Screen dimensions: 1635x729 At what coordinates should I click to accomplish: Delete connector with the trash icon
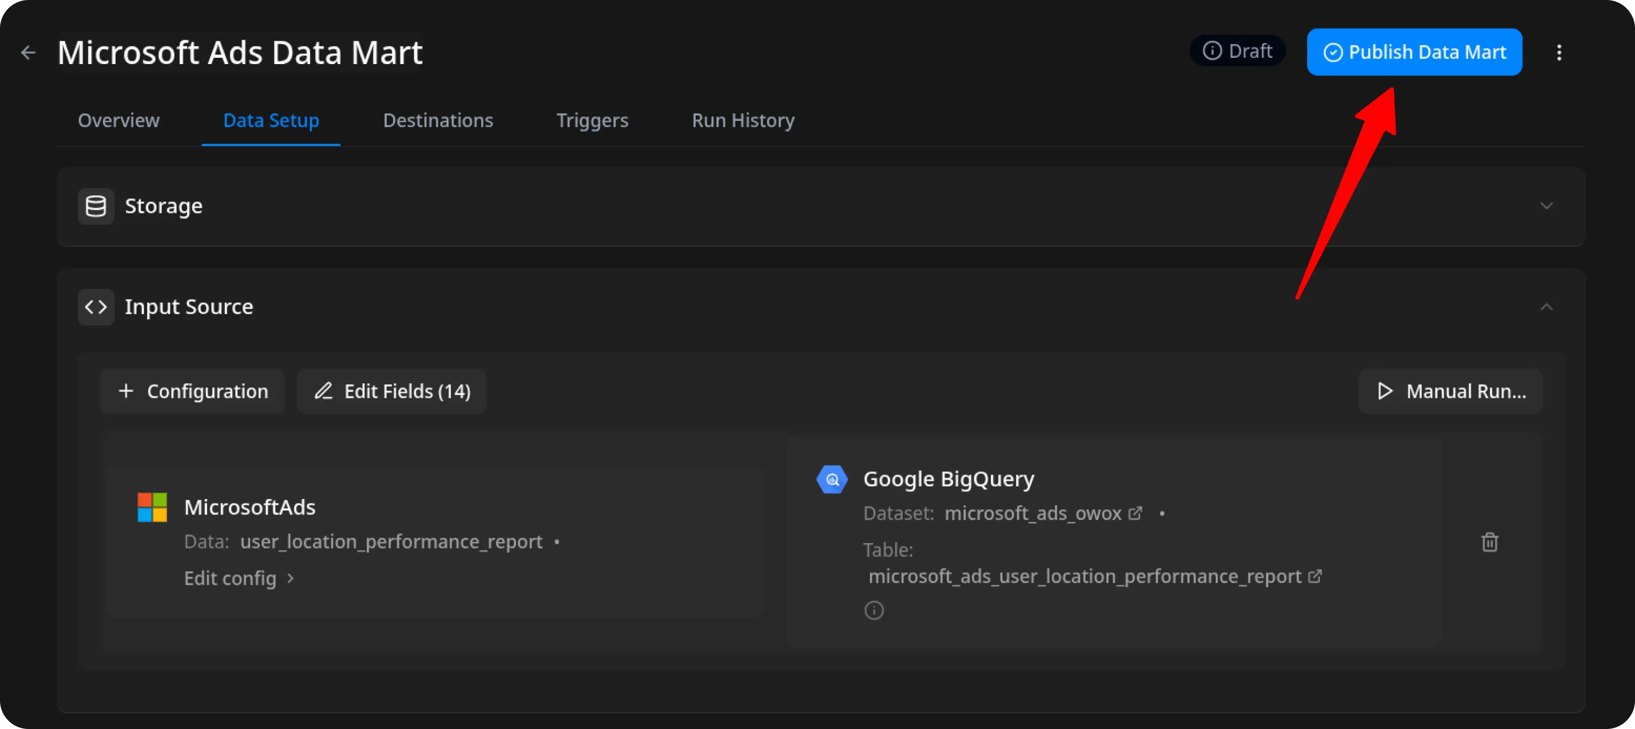click(1490, 542)
